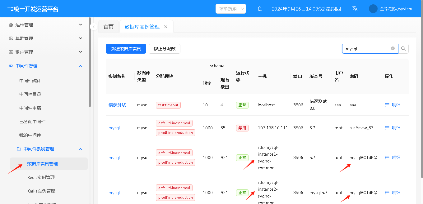423x204 pixels.
Task: Click the 禁用 status badge
Action: (x=242, y=128)
